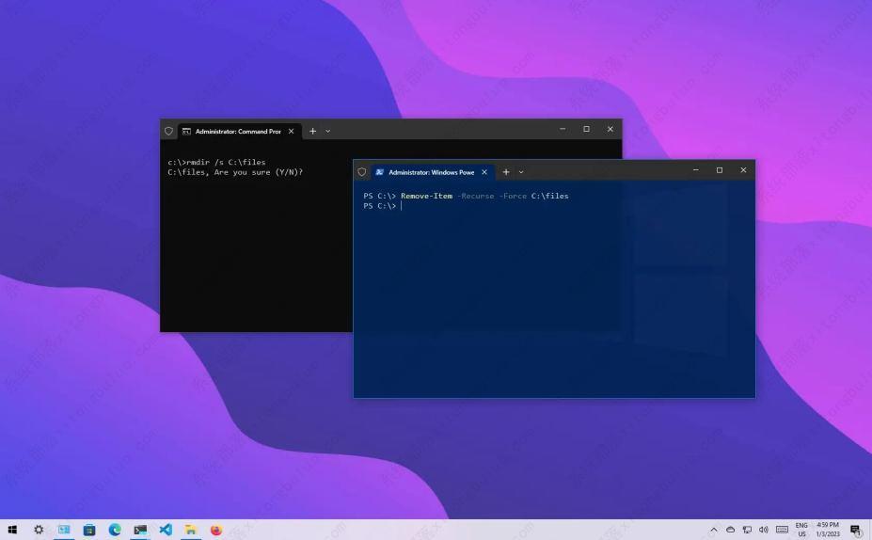The image size is (872, 540).
Task: Click the admin shield icon in PowerShell window
Action: 362,172
